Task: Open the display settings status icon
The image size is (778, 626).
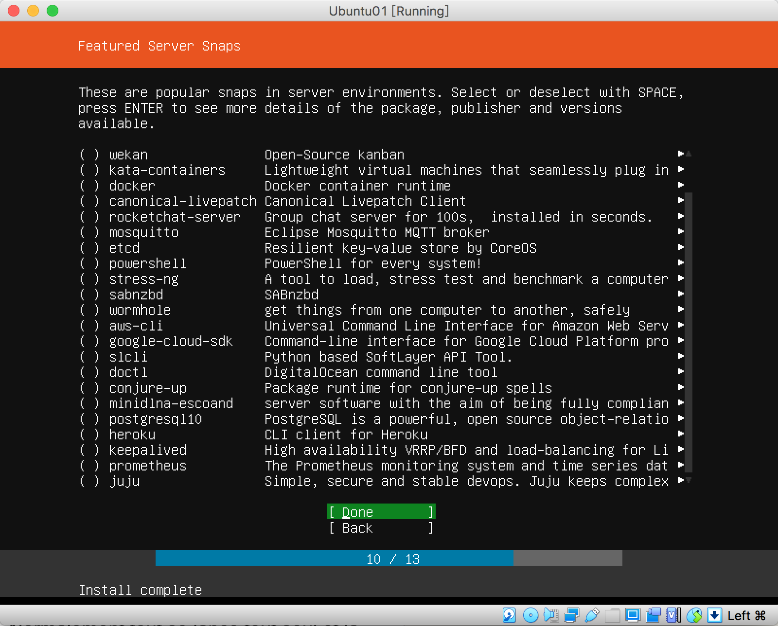Action: pos(633,615)
